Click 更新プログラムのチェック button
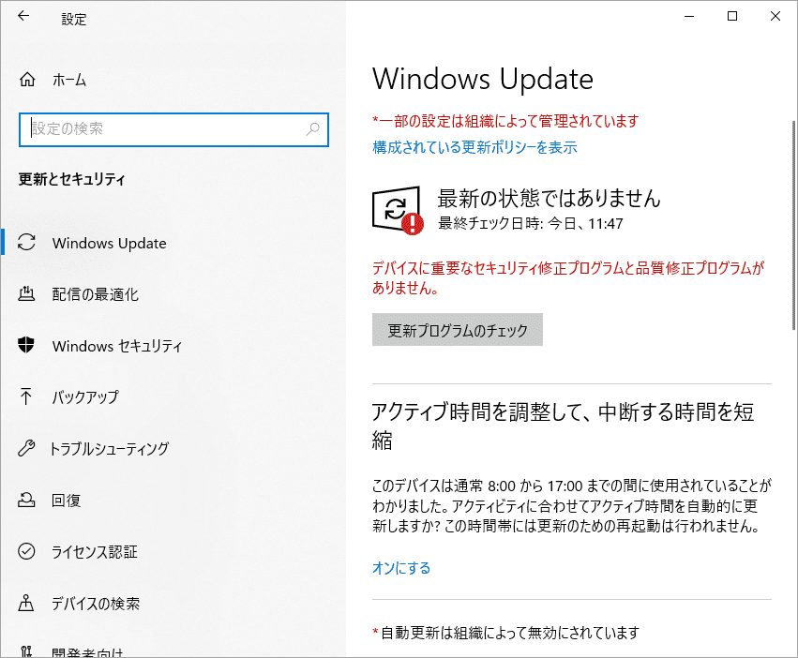This screenshot has height=658, width=798. coord(457,330)
